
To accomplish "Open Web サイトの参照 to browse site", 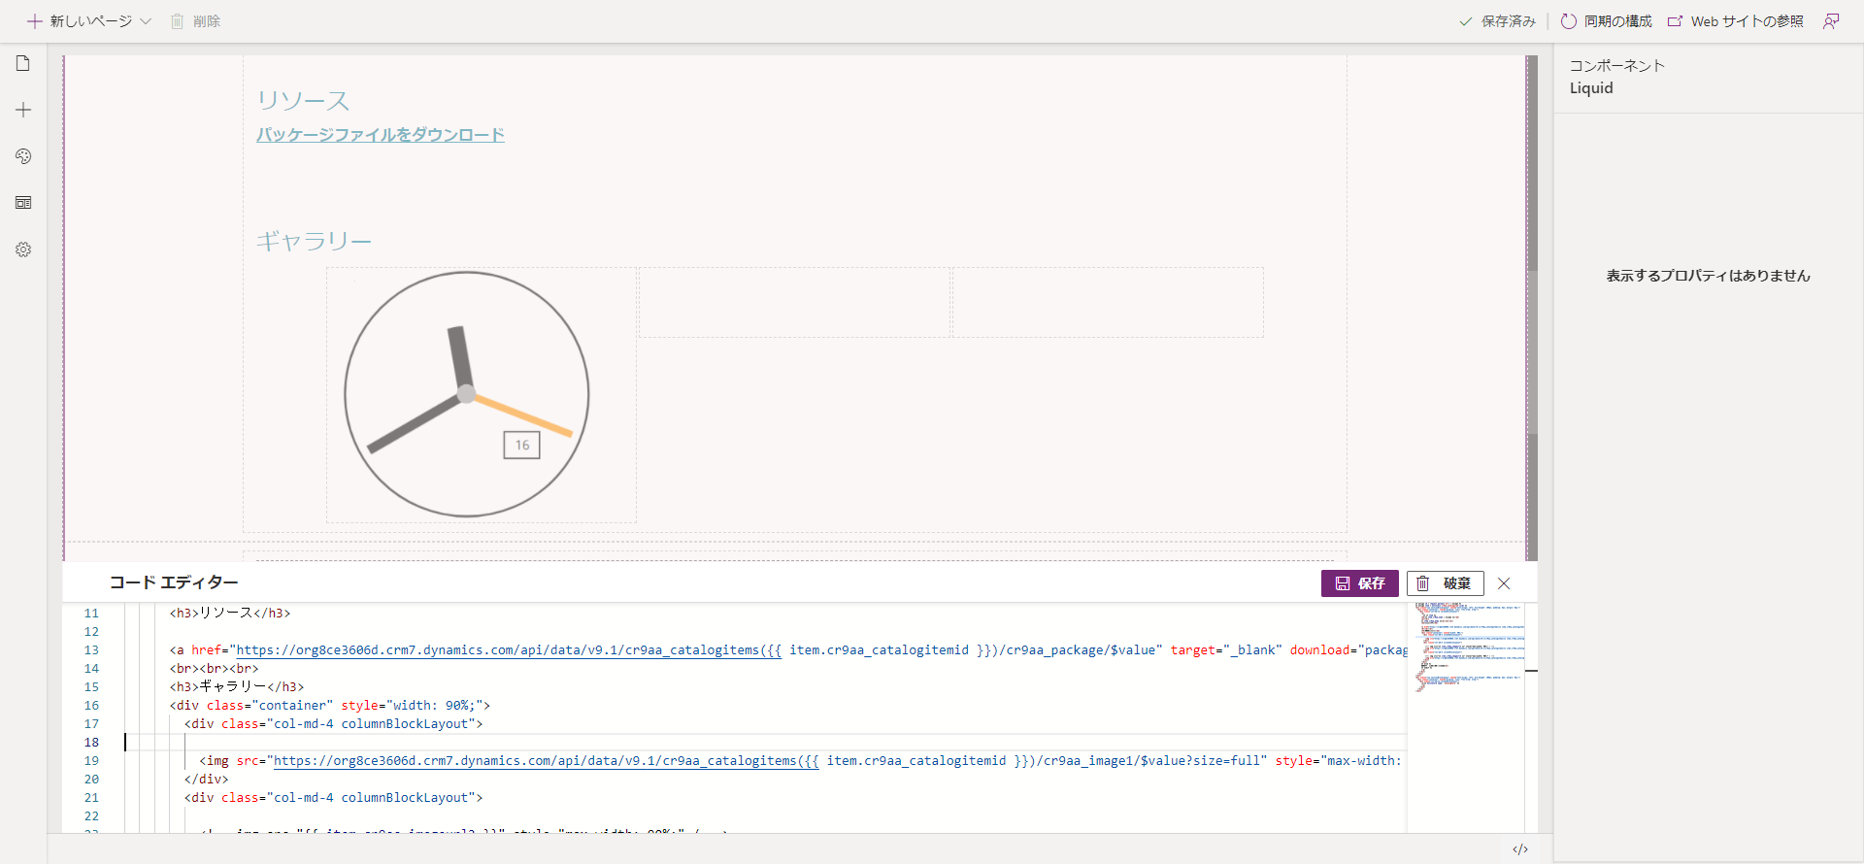I will (1736, 21).
